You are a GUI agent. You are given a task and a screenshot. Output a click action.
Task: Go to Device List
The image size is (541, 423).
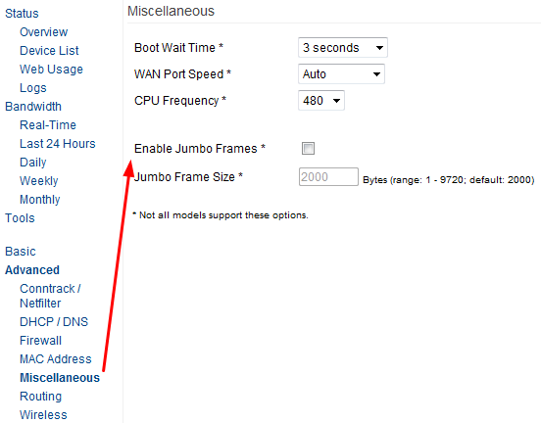49,51
